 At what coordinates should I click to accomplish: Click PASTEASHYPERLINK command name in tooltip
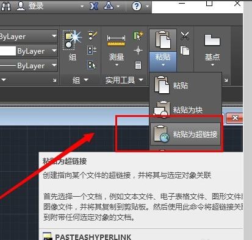coord(93,237)
